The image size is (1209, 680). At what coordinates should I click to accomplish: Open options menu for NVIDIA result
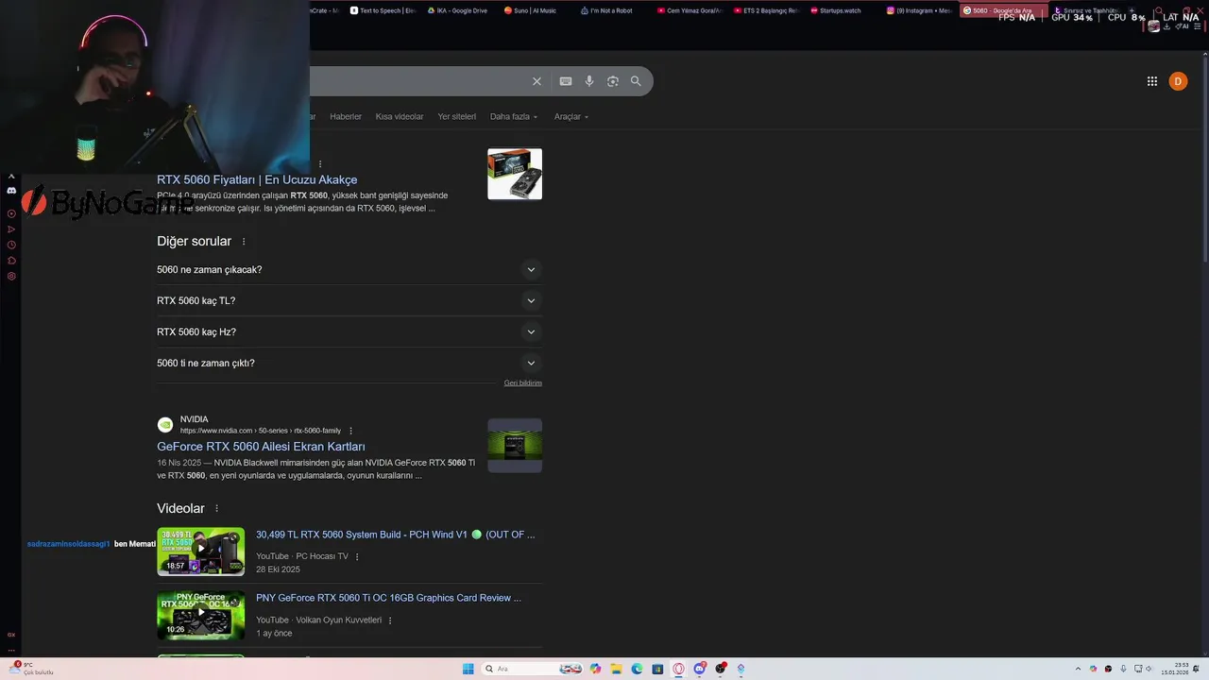pyautogui.click(x=351, y=431)
